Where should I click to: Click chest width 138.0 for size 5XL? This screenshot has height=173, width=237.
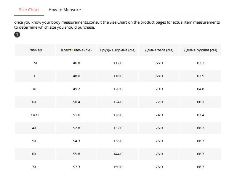pos(118,141)
